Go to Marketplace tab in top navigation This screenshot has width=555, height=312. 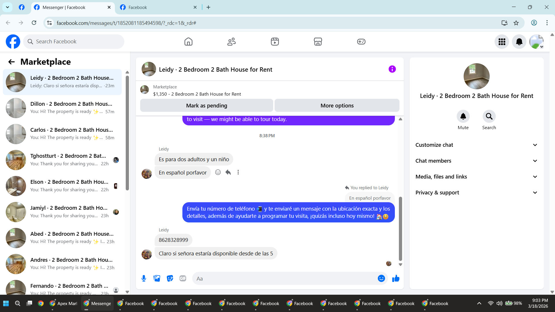point(318,42)
